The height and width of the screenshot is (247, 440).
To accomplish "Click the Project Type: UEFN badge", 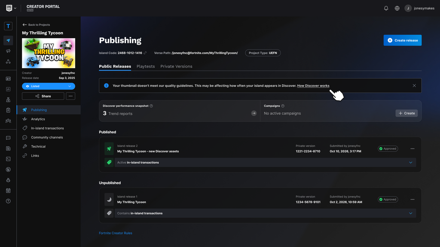I will click(x=263, y=53).
